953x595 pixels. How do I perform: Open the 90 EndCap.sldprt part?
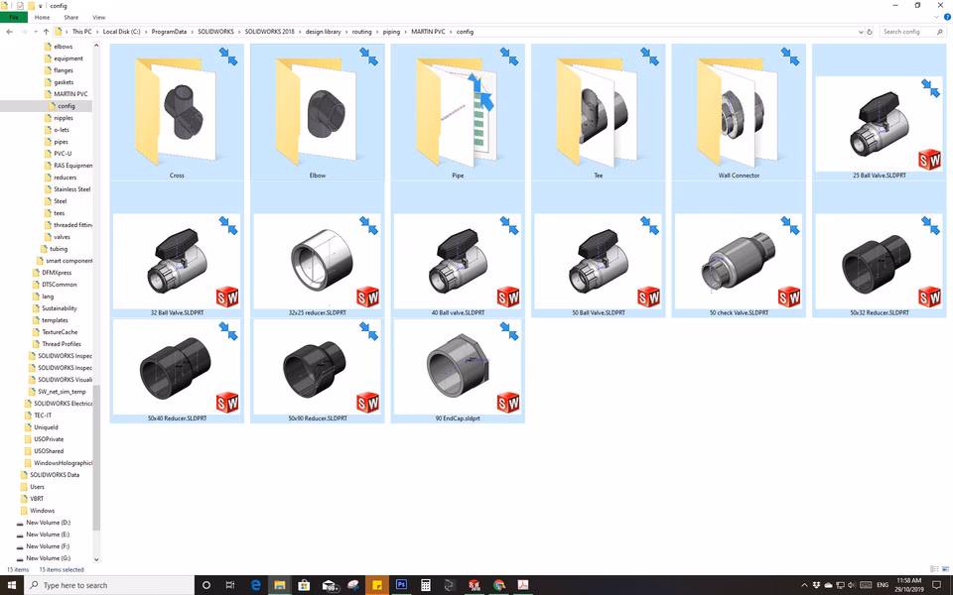click(458, 367)
